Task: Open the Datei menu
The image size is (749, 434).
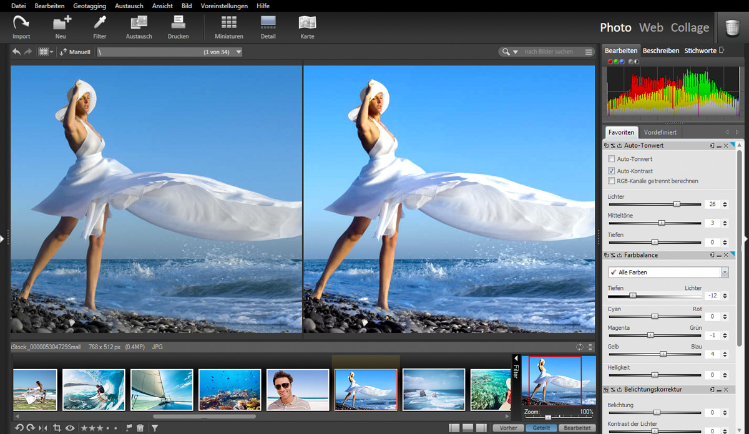Action: pos(19,6)
